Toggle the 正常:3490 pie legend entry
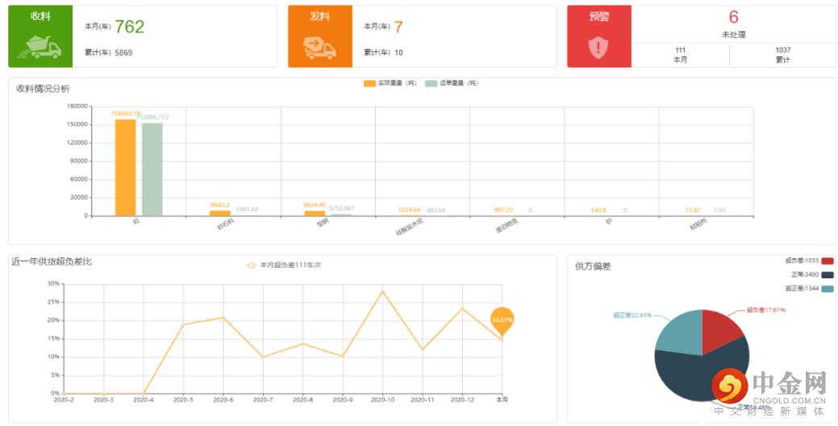Viewport: 838px width, 426px height. [x=812, y=275]
